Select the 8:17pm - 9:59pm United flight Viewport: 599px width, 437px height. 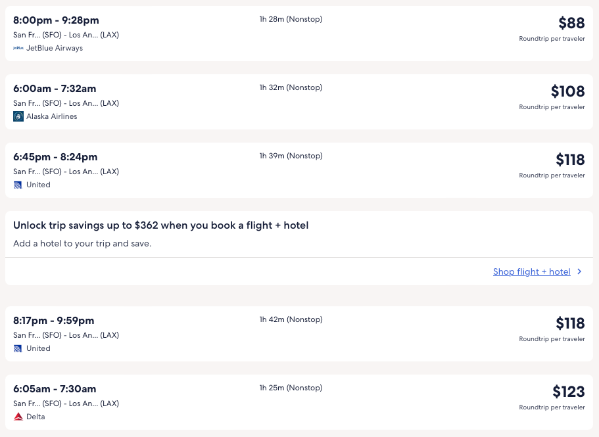point(54,321)
